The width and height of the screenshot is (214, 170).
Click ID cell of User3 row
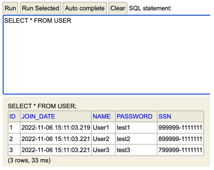click(x=14, y=150)
